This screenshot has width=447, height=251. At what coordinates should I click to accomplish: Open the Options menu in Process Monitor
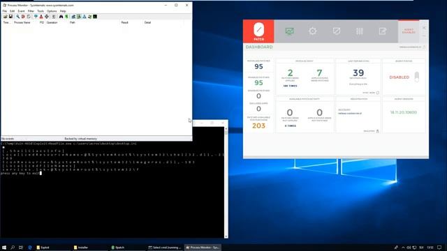click(x=52, y=11)
